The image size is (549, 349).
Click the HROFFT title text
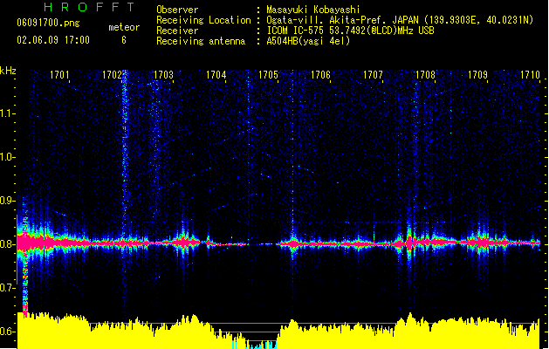89,7
